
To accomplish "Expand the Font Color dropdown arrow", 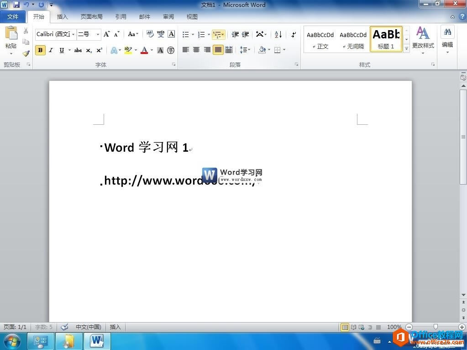I will pos(151,50).
